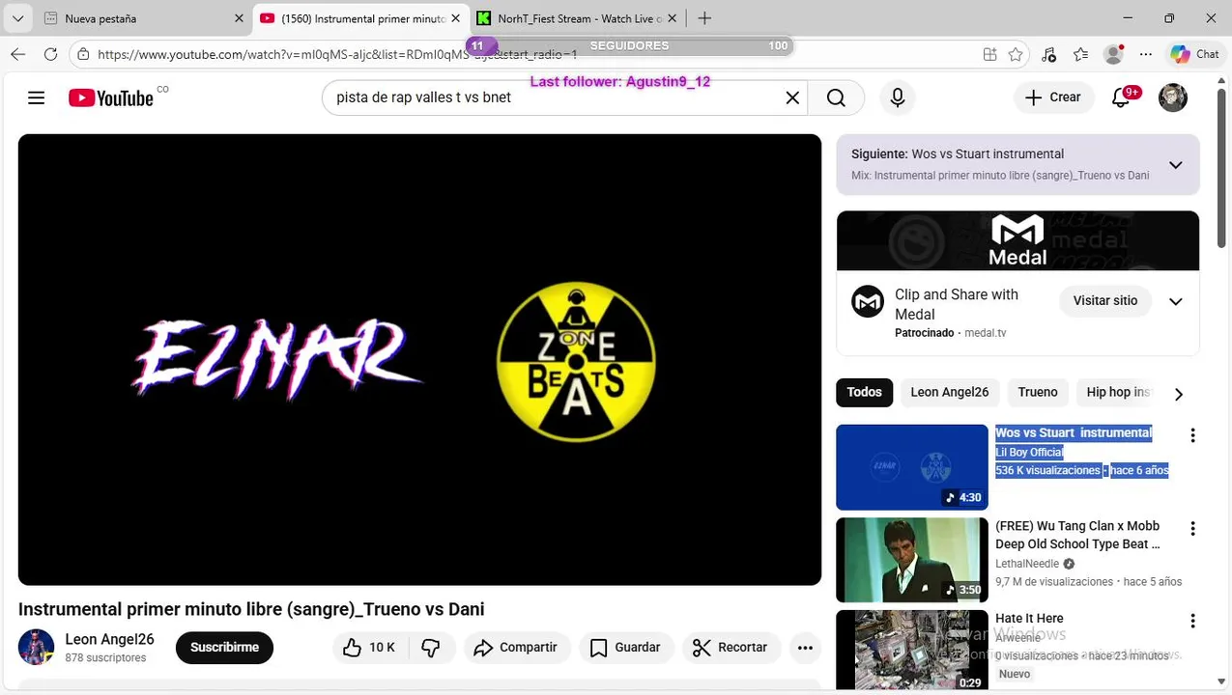The height and width of the screenshot is (695, 1232).
Task: Dislike the video with thumbs down
Action: coord(431,648)
